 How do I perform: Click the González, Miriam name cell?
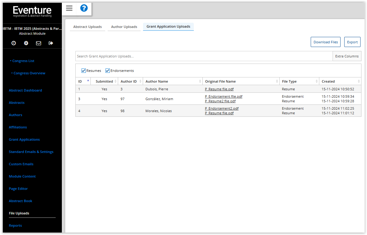tap(159, 99)
